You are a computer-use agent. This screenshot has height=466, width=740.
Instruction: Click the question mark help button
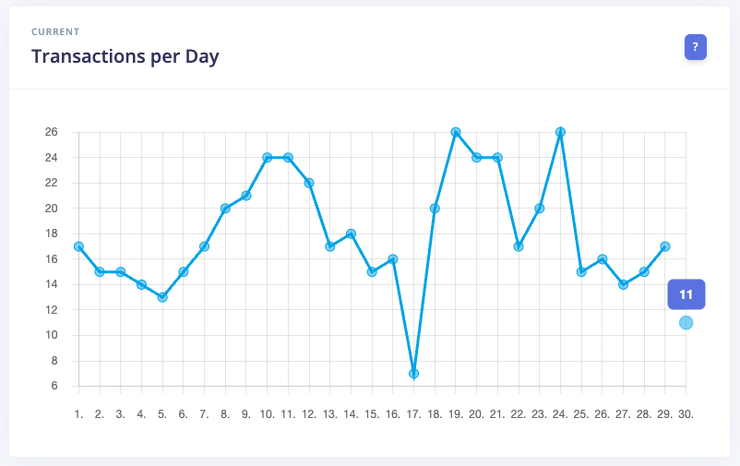[695, 46]
